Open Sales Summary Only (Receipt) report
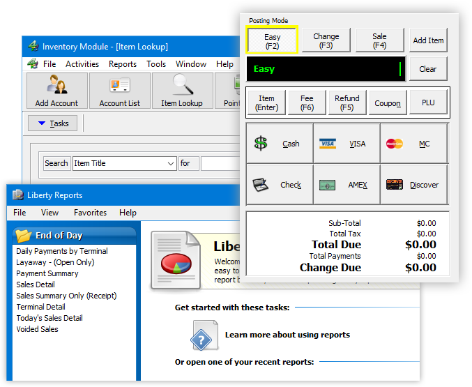This screenshot has height=387, width=472. [66, 296]
